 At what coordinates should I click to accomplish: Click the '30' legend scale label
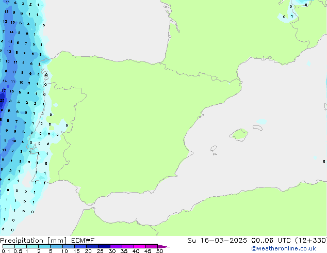[x=112, y=251]
